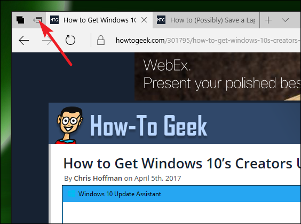Click the article headline about Creators Update
301x224 pixels.
(182, 164)
